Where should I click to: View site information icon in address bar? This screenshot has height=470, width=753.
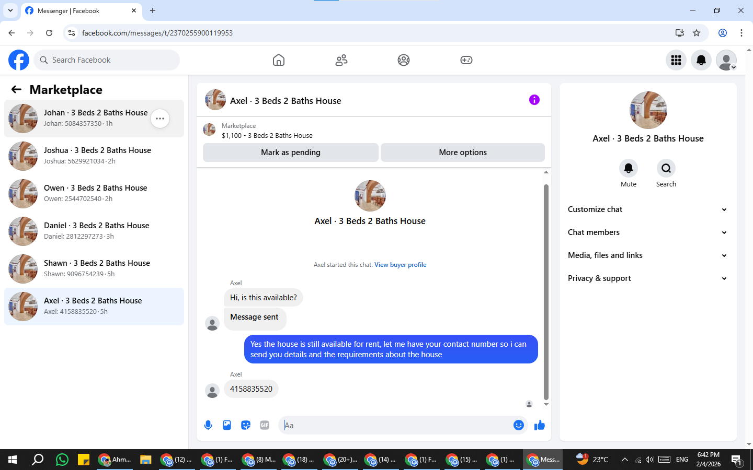pos(72,33)
